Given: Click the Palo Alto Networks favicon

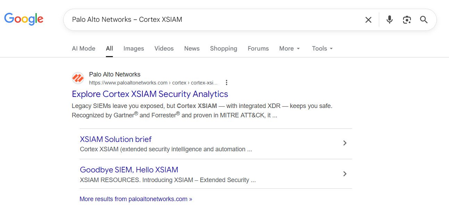Looking at the screenshot, I should (x=78, y=78).
